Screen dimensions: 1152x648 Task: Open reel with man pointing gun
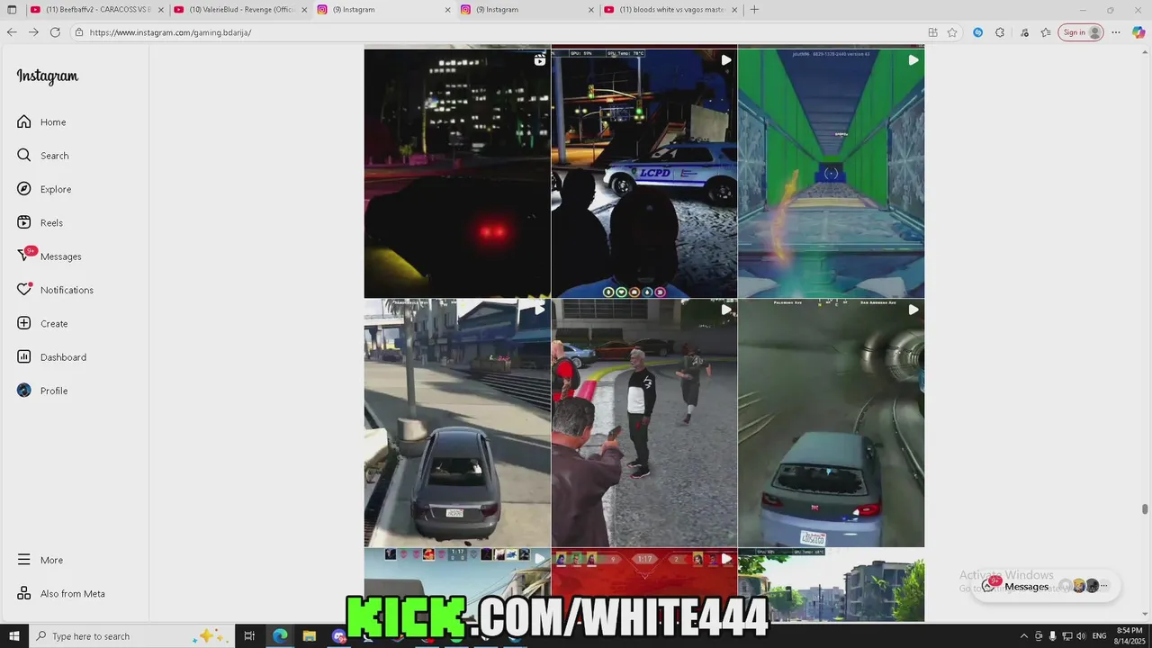(644, 423)
